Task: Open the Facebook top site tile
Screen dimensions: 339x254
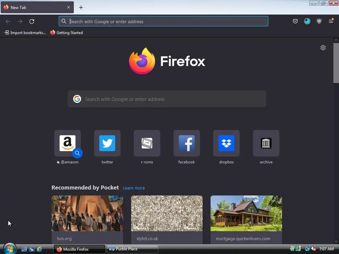Action: click(x=187, y=143)
